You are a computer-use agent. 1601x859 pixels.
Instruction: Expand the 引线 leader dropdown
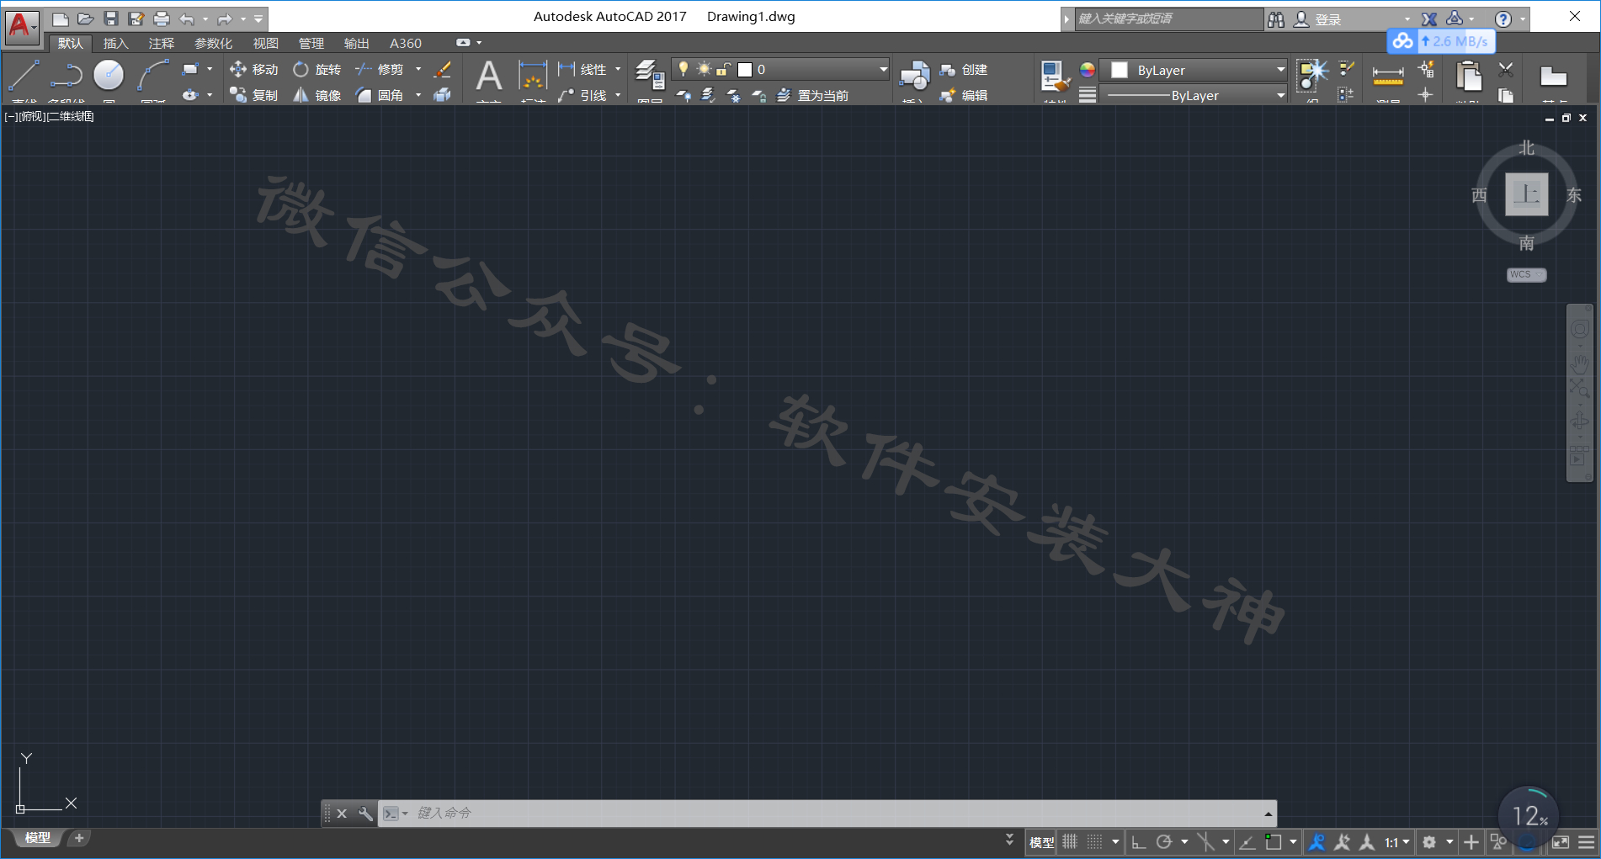coord(618,95)
